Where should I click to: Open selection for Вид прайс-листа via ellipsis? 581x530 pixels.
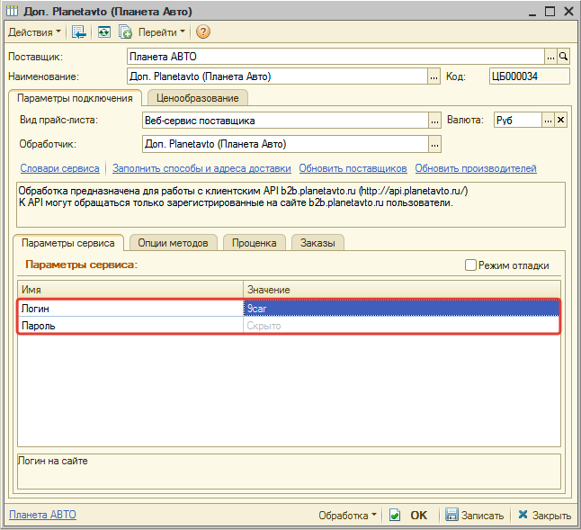(x=434, y=121)
